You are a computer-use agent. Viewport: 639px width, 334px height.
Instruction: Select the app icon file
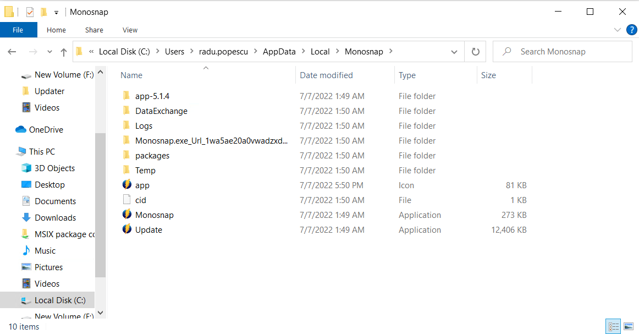126,185
